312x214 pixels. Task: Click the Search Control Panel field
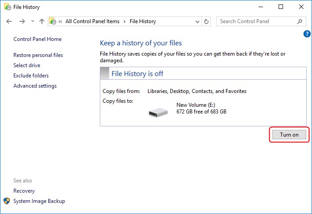[x=256, y=21]
